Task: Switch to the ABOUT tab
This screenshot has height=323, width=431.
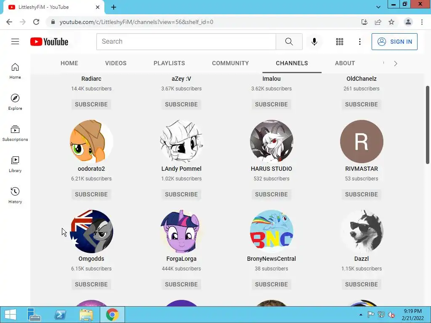Action: (x=345, y=63)
